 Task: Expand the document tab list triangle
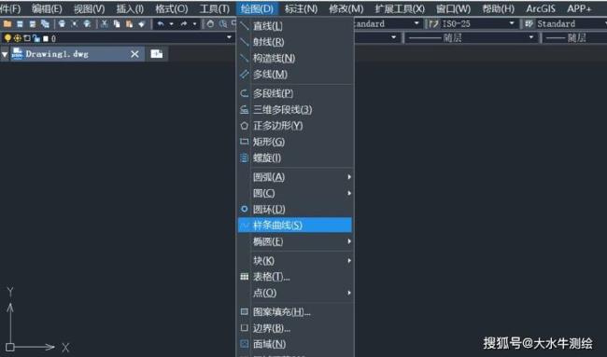(x=5, y=54)
